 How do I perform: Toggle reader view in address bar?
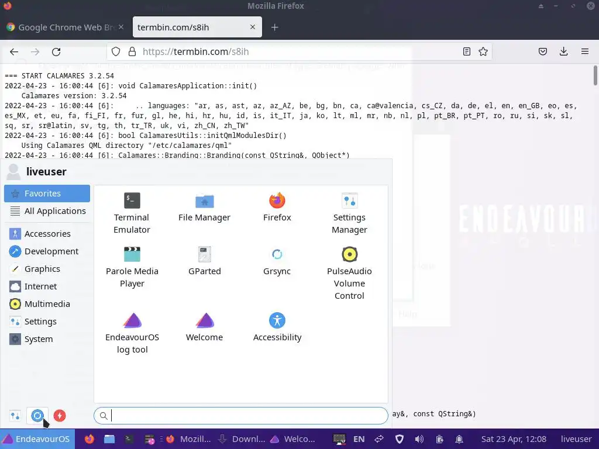tap(466, 51)
